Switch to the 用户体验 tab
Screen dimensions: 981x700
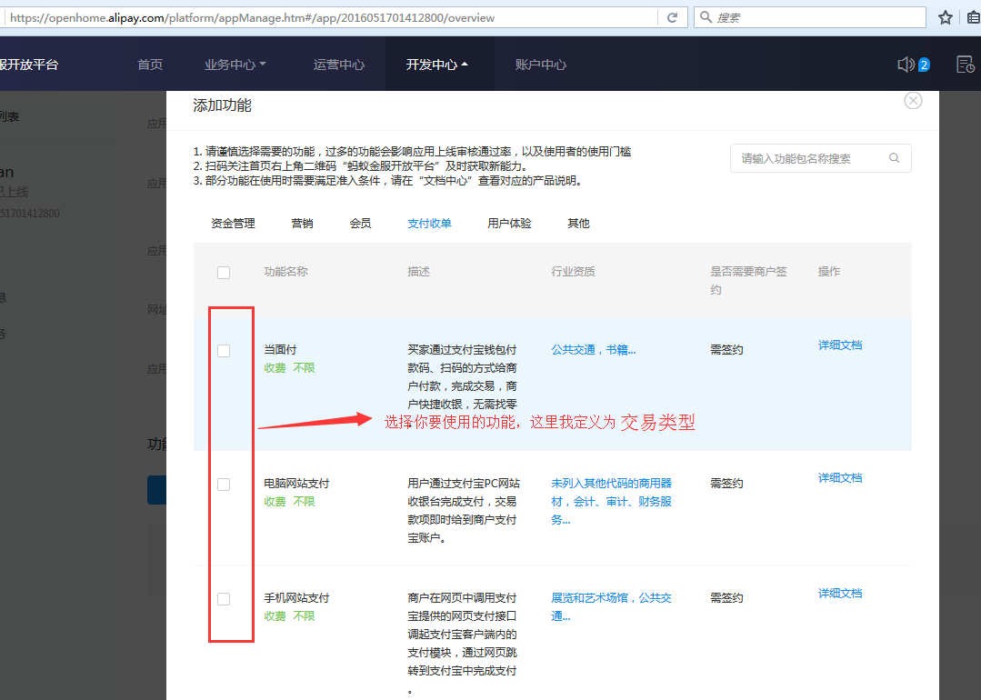tap(509, 224)
